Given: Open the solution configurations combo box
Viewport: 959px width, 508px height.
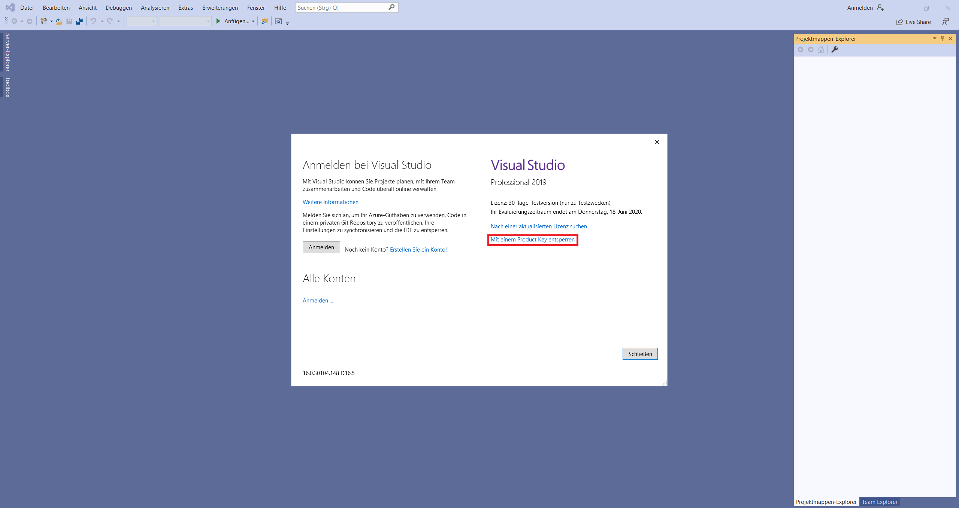Looking at the screenshot, I should (142, 21).
